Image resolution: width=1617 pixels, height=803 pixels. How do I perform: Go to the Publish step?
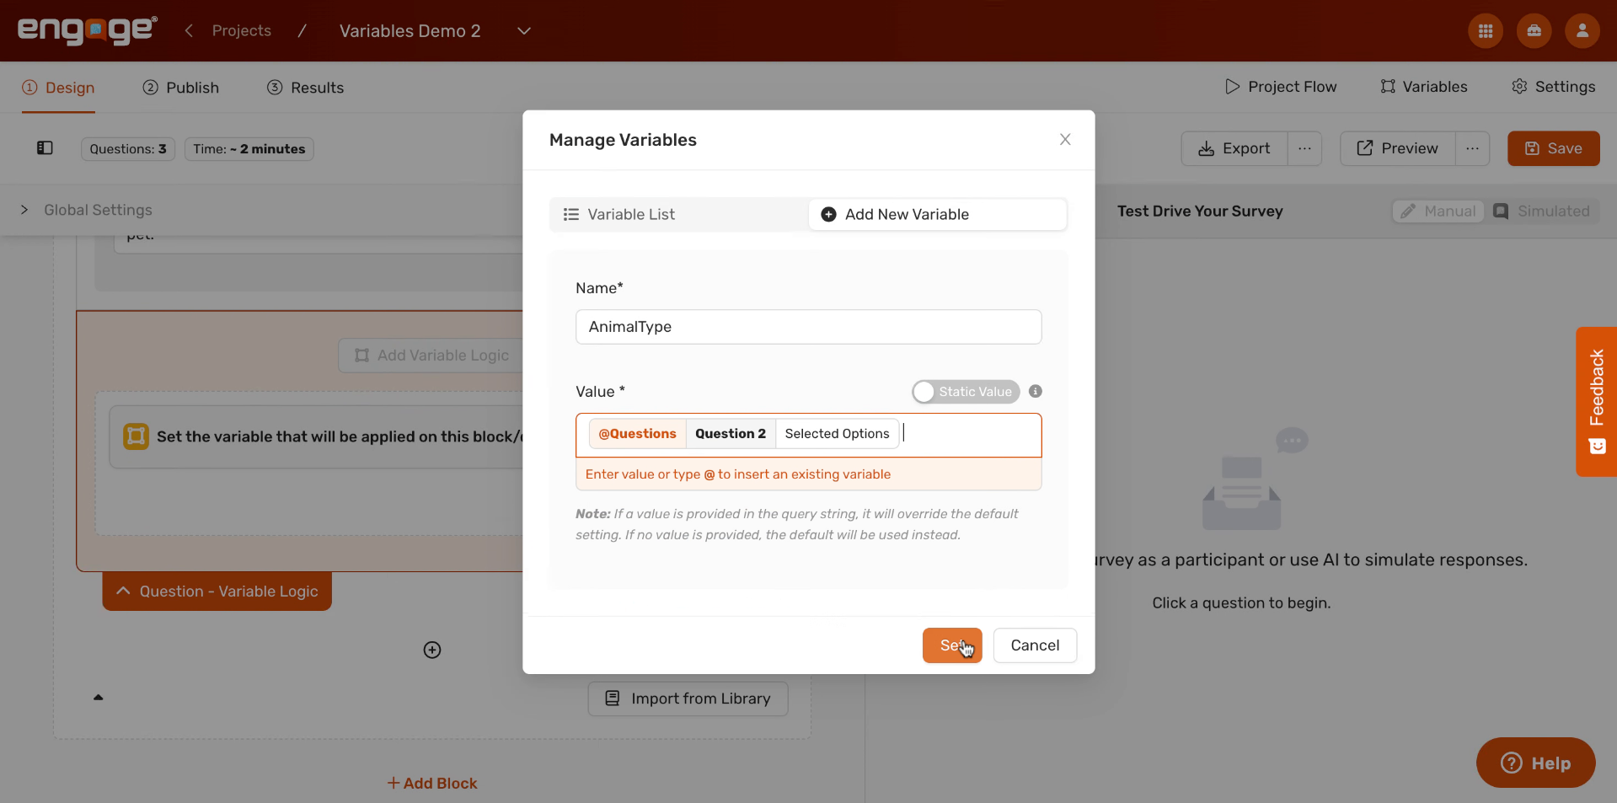181,88
